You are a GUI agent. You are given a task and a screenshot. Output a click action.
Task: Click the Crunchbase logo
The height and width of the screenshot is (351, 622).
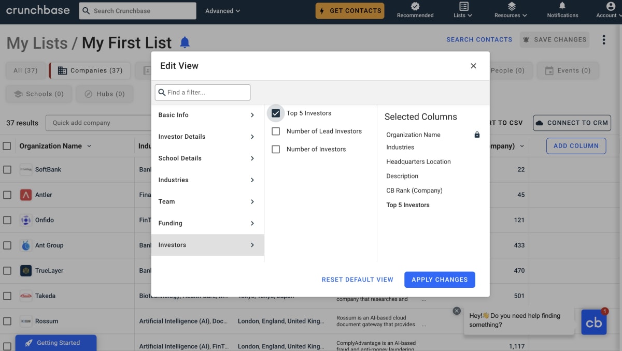(x=38, y=10)
